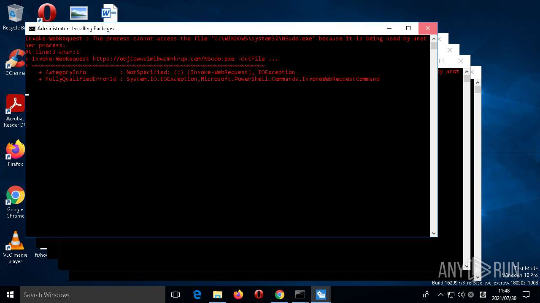
Task: Open Firefox from the taskbar
Action: 238,295
